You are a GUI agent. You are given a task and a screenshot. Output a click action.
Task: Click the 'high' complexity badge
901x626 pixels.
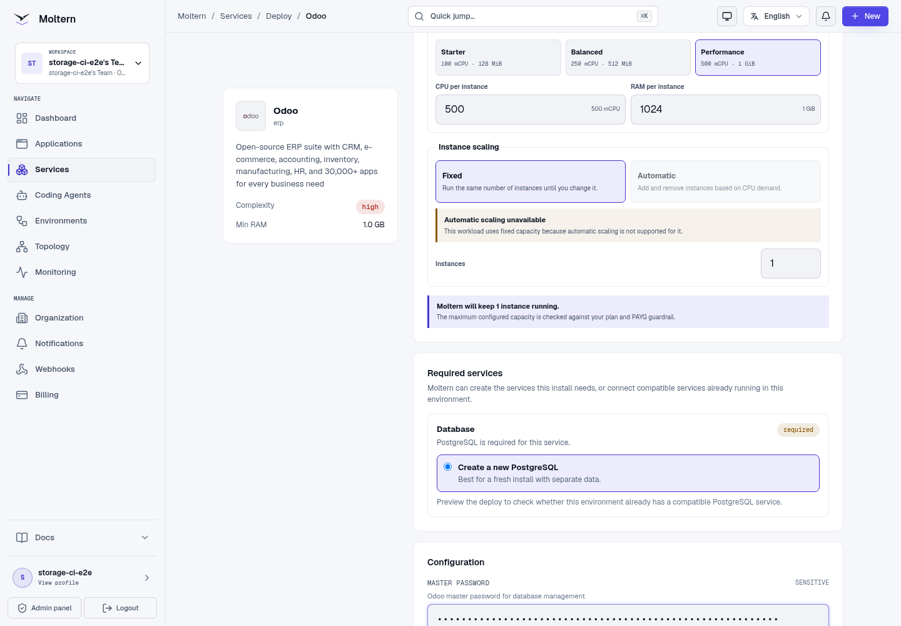pos(370,207)
